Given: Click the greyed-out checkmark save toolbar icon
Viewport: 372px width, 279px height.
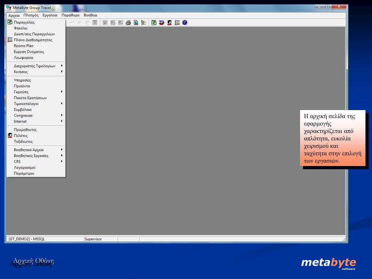Looking at the screenshot, I should coord(72,23).
